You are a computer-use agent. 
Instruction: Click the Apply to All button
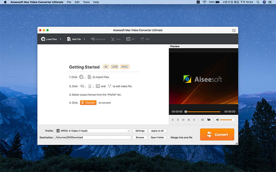(157, 131)
